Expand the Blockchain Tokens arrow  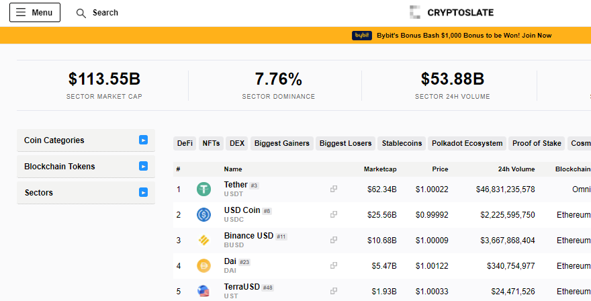pyautogui.click(x=143, y=166)
